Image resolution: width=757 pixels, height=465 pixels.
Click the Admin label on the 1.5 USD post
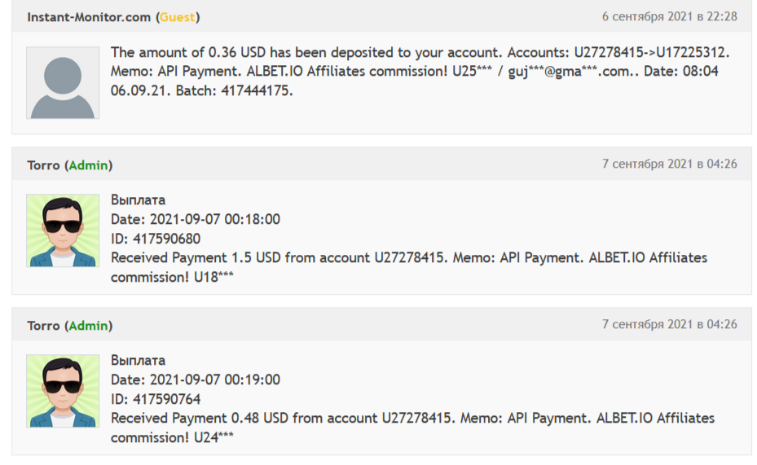tap(88, 165)
